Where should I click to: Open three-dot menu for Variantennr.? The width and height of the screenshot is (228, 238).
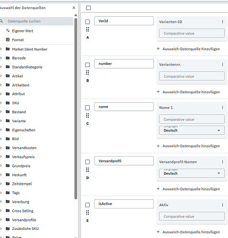[222, 65]
